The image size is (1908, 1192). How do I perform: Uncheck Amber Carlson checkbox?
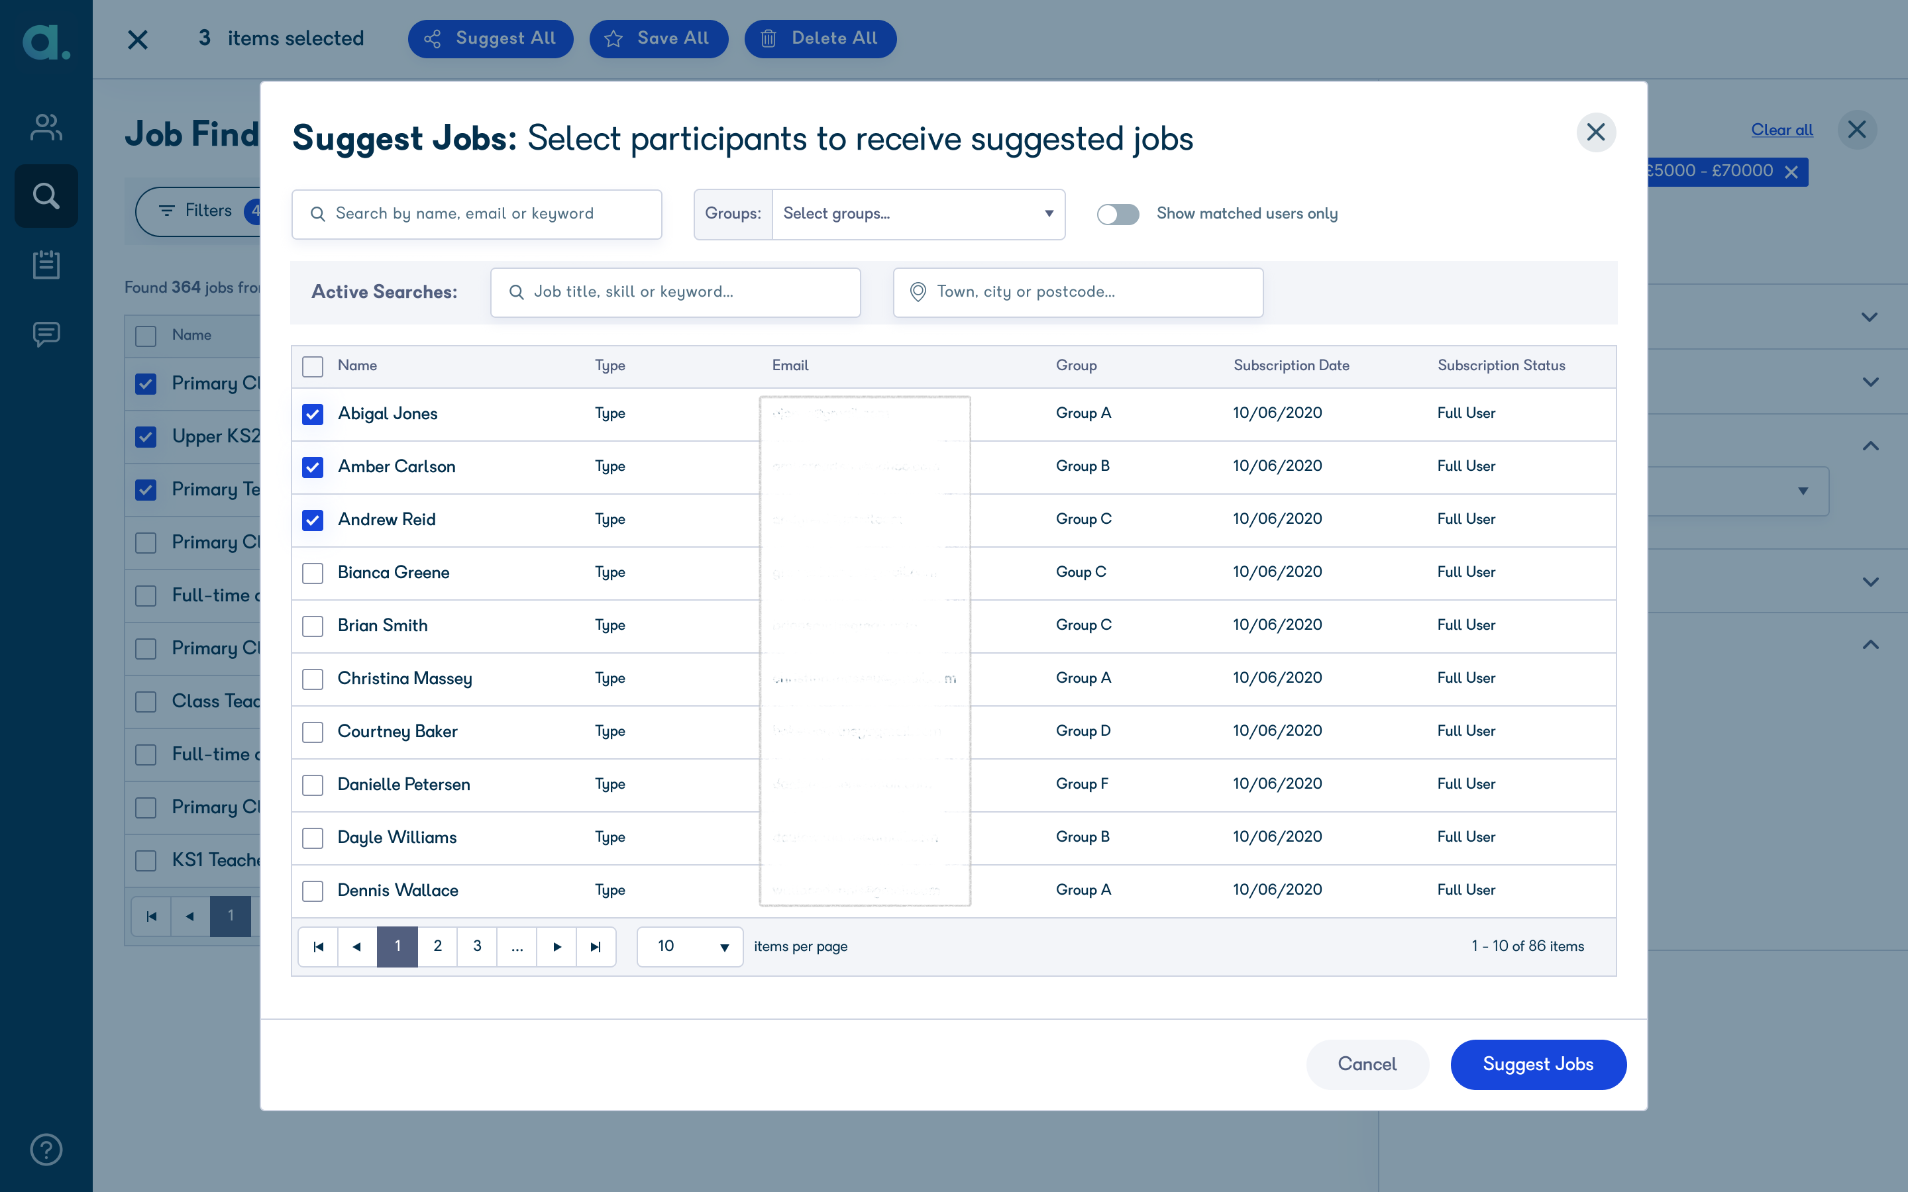pos(313,467)
